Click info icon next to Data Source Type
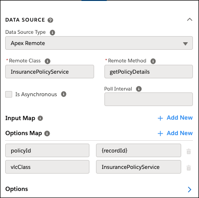The width and height of the screenshot is (199, 198). click(52, 32)
